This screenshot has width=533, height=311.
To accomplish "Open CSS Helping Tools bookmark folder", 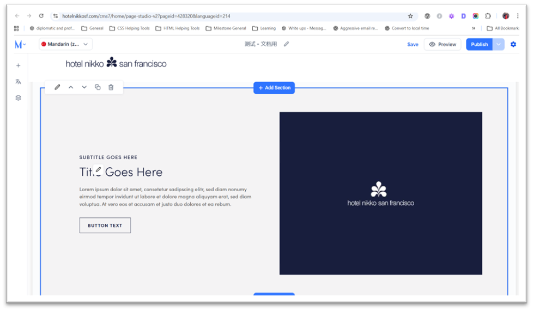I will (x=130, y=28).
